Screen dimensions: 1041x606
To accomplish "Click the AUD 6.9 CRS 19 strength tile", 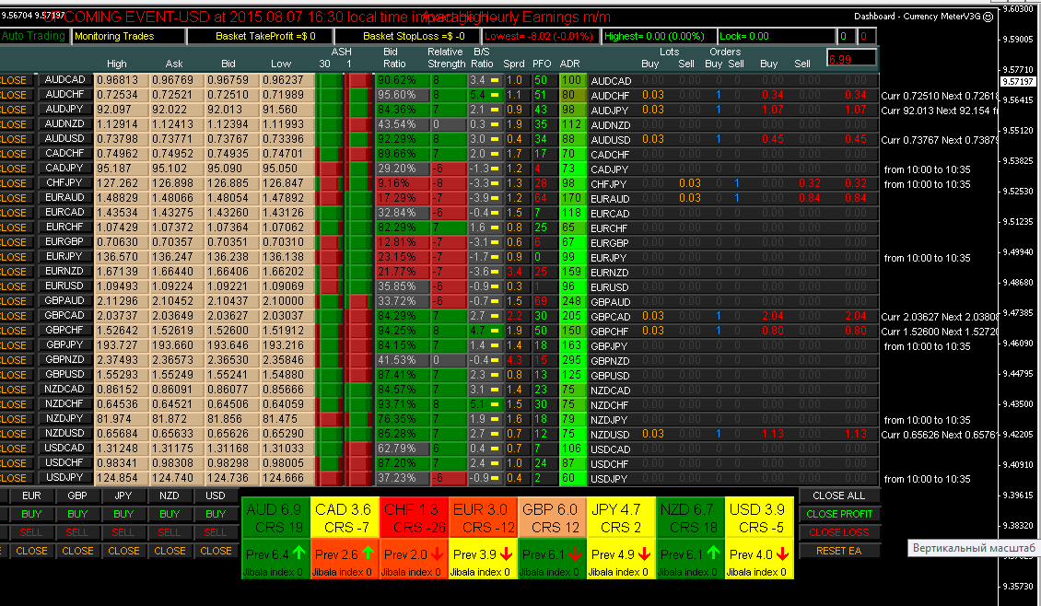I will 275,518.
